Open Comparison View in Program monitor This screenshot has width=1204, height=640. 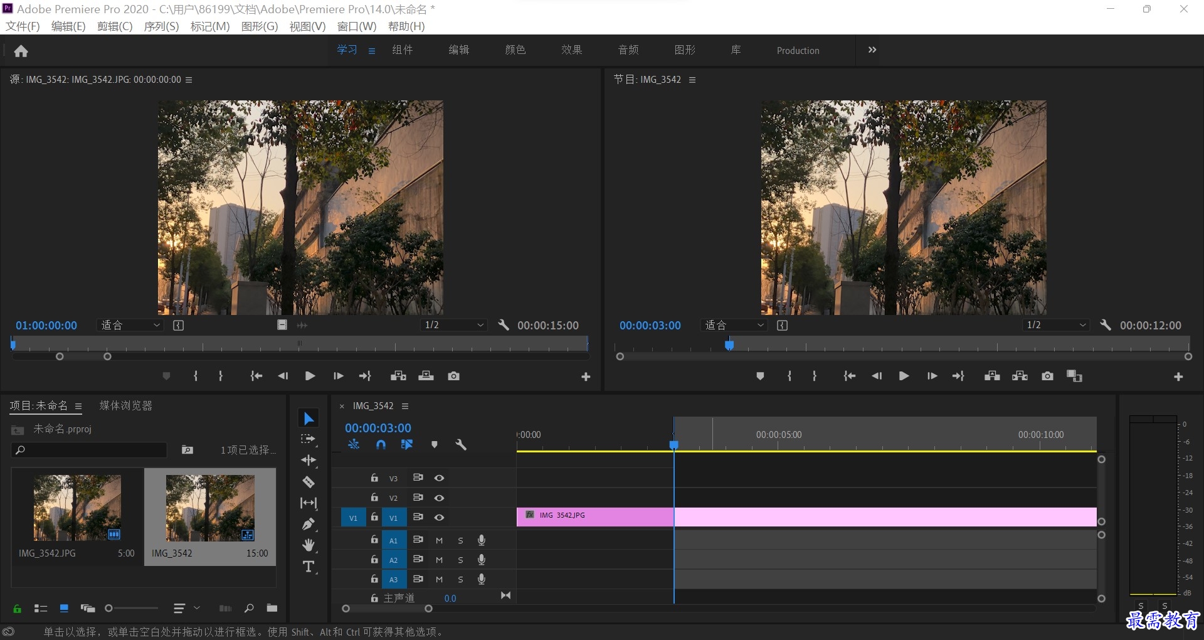1074,376
